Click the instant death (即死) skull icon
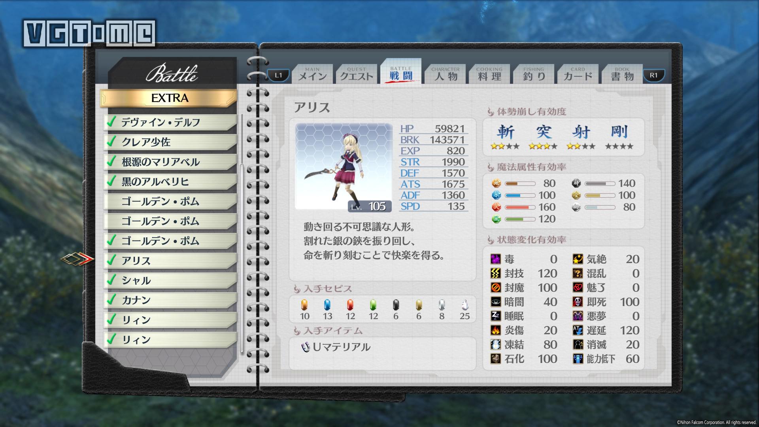The height and width of the screenshot is (427, 759). pyautogui.click(x=578, y=302)
